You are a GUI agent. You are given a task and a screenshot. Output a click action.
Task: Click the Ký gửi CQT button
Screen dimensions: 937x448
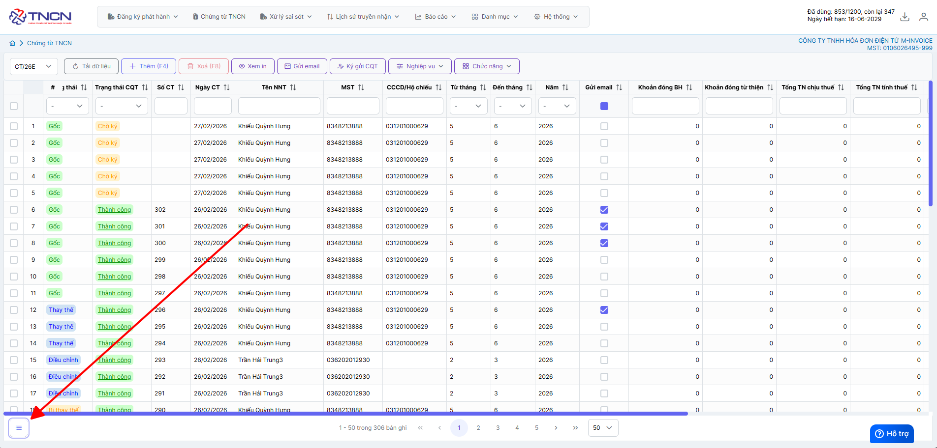point(357,66)
